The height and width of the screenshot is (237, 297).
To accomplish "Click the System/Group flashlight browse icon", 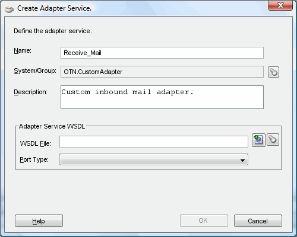I will click(273, 72).
